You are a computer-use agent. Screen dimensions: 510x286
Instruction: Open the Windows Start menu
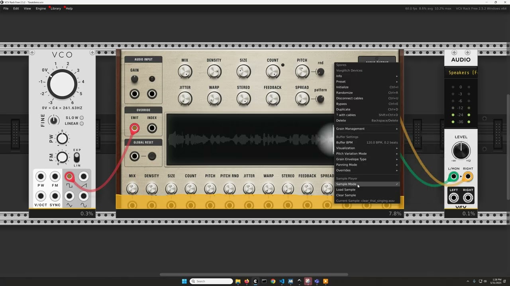point(184,281)
